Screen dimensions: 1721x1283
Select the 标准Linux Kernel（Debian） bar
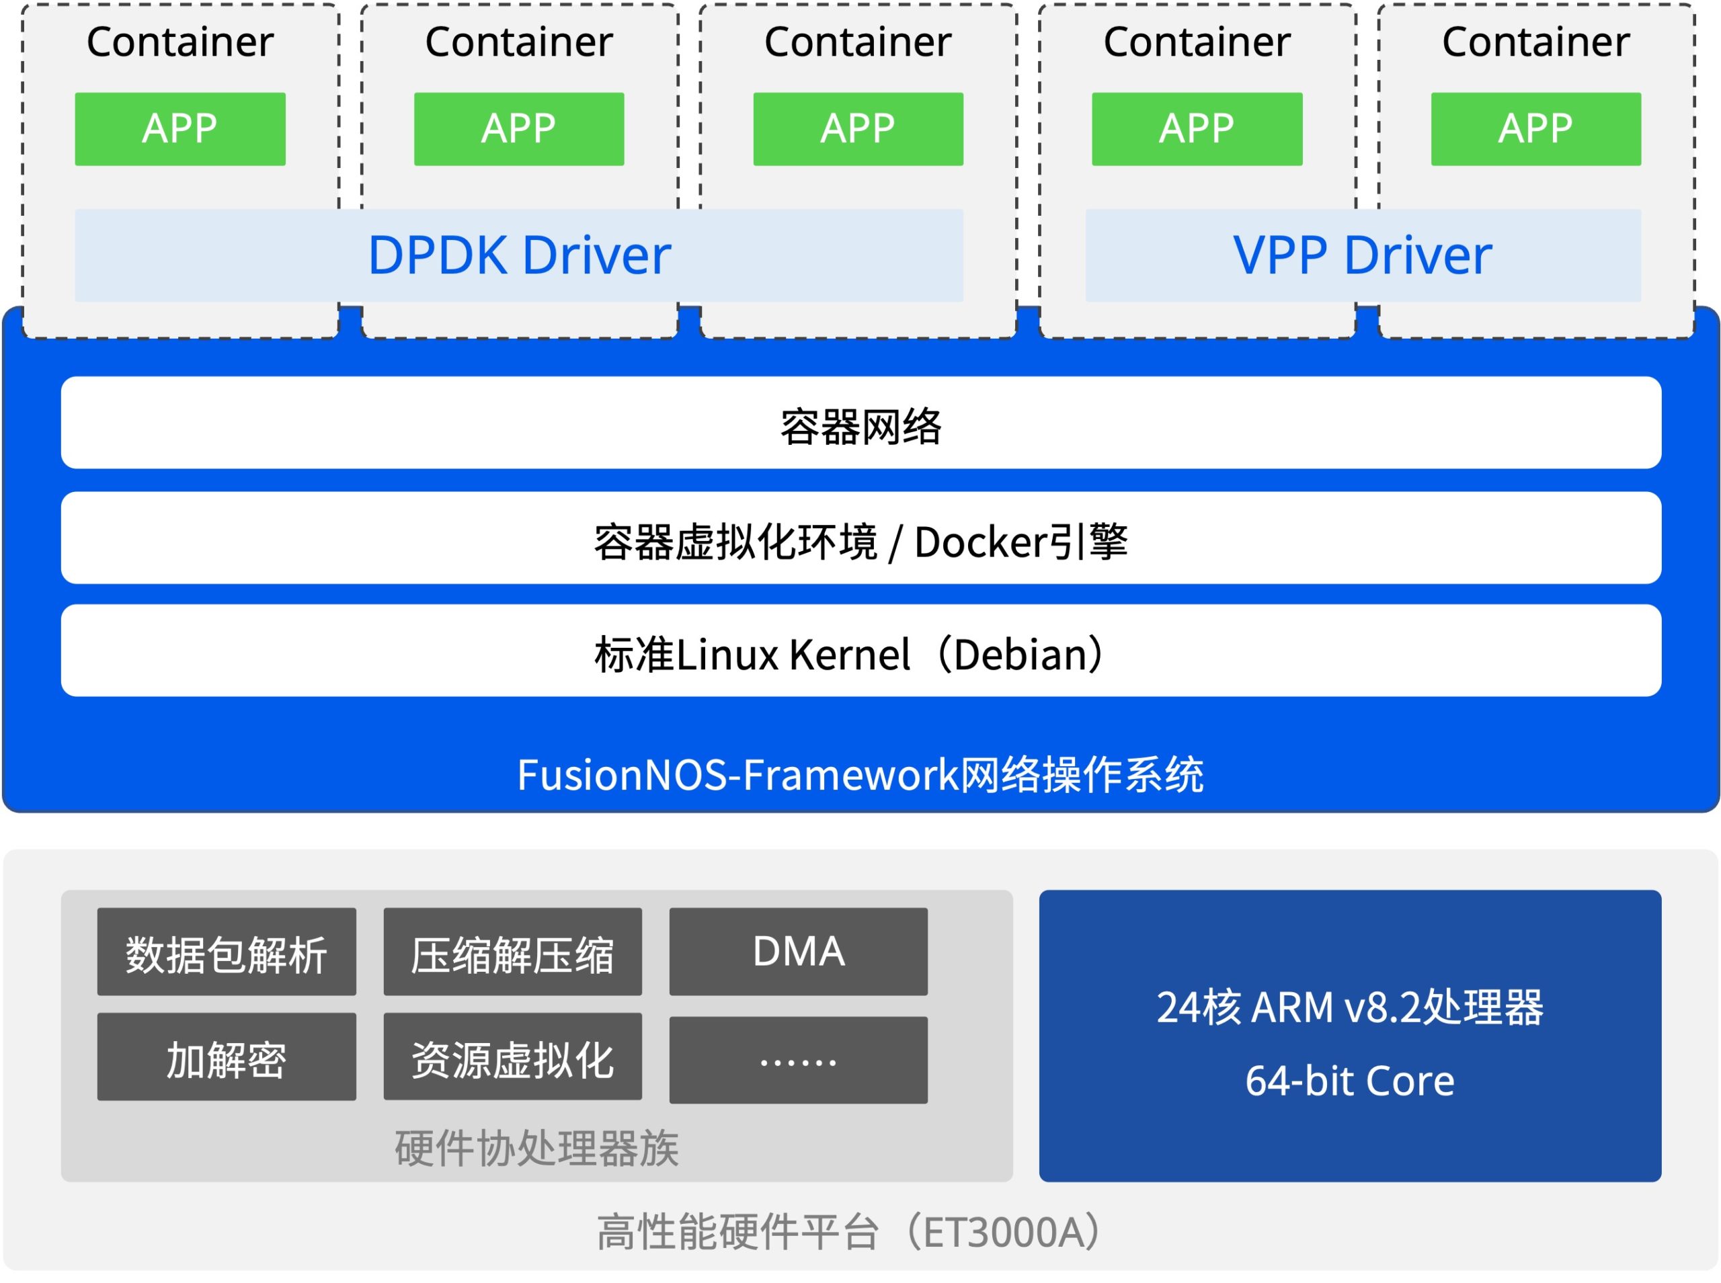[861, 650]
